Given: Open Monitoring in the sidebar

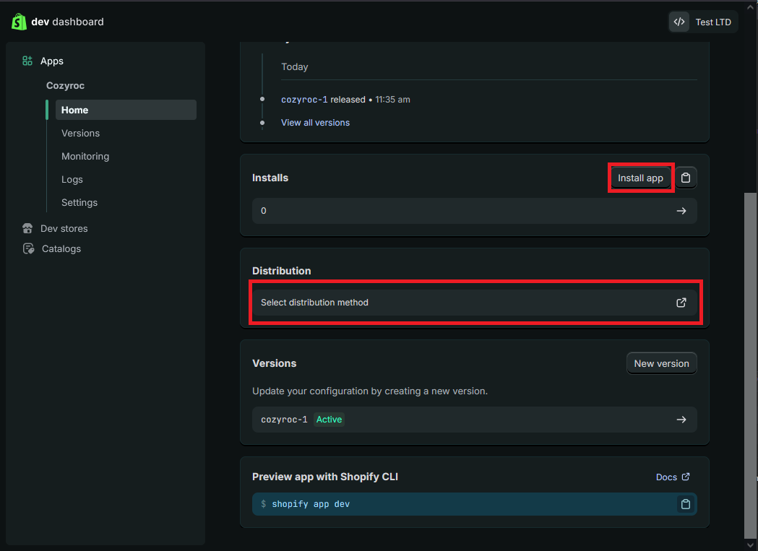Looking at the screenshot, I should [x=85, y=157].
